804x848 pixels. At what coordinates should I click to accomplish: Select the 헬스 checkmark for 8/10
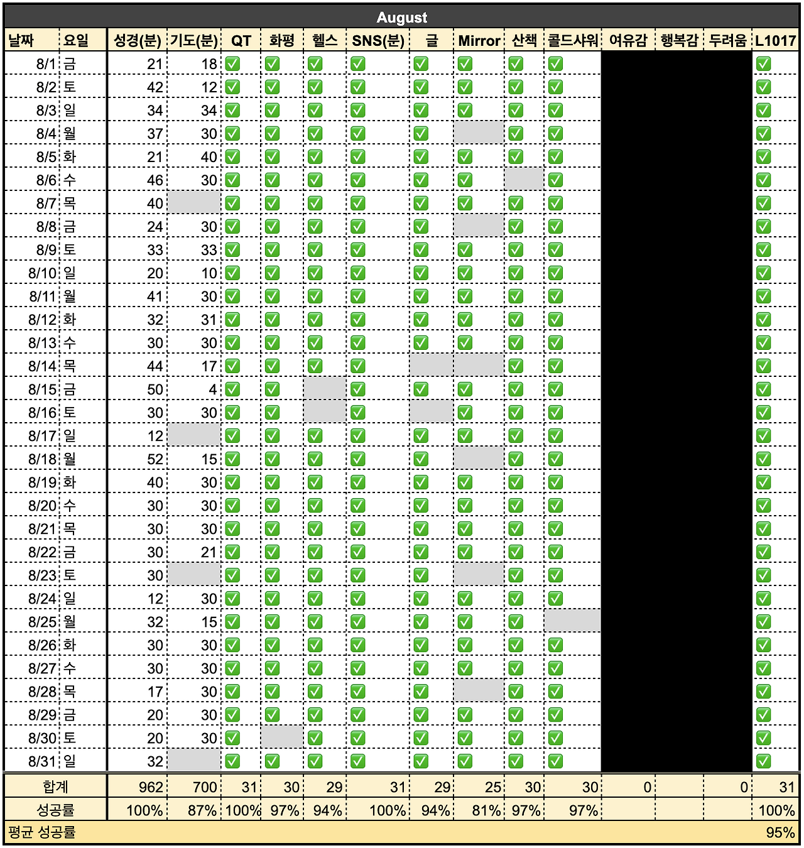316,273
